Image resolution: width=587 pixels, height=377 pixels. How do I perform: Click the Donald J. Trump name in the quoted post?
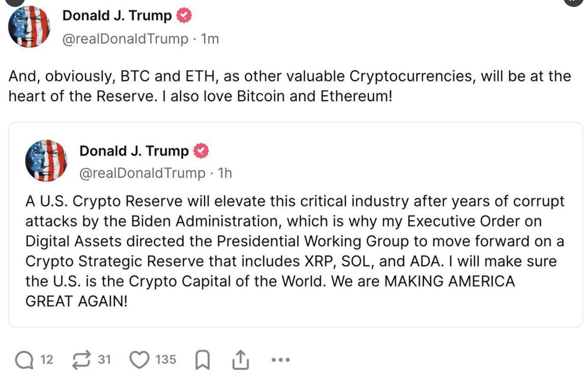click(134, 151)
